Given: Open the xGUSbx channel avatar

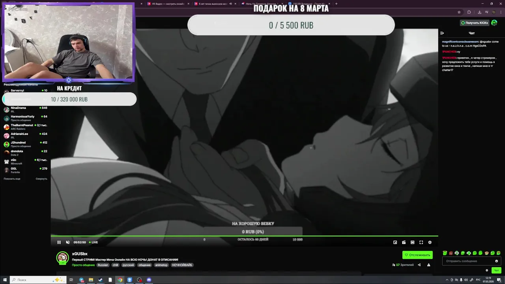Looking at the screenshot, I should 62,258.
